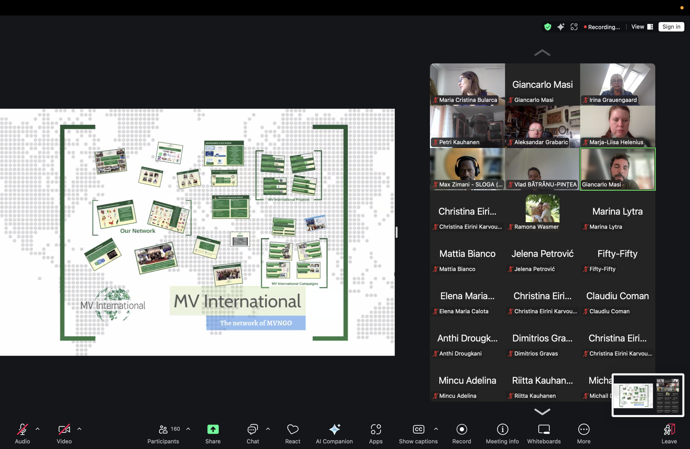Screen dimensions: 690x449
Task: Select Mattia Bianco participant tile
Action: 467,254
